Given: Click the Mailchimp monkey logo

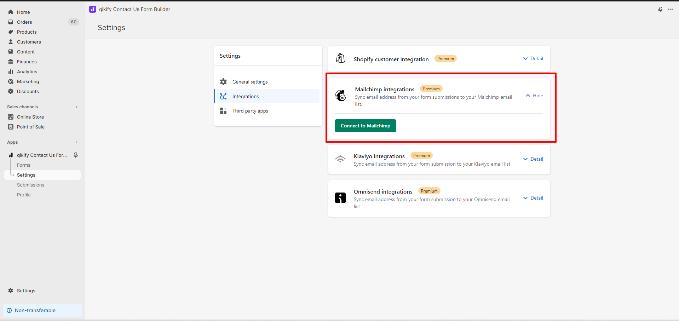Looking at the screenshot, I should [x=340, y=96].
